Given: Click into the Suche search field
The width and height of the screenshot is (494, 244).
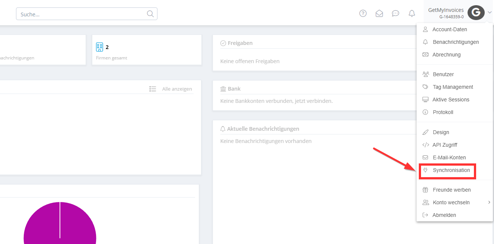Looking at the screenshot, I should pos(86,14).
